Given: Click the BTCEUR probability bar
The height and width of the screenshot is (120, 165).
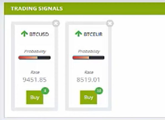Looking at the screenshot, I should tap(88, 58).
